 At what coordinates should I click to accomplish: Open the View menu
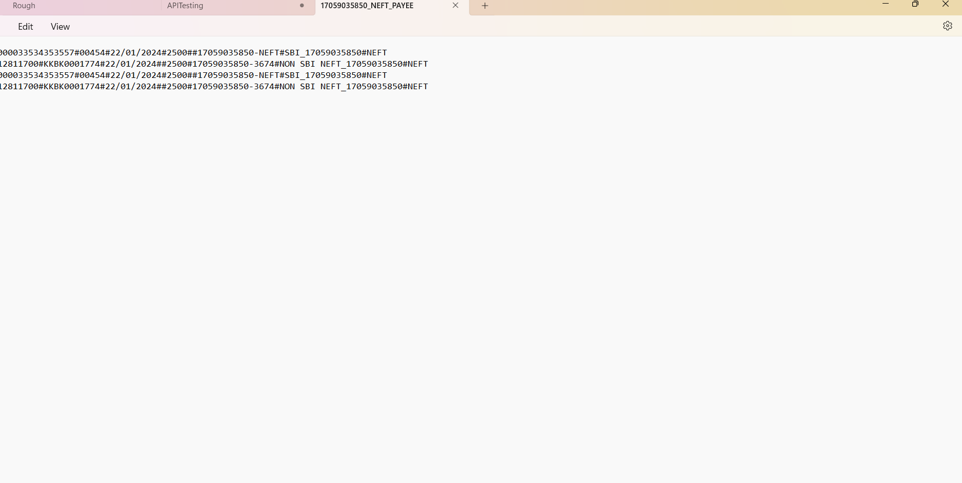click(x=60, y=27)
